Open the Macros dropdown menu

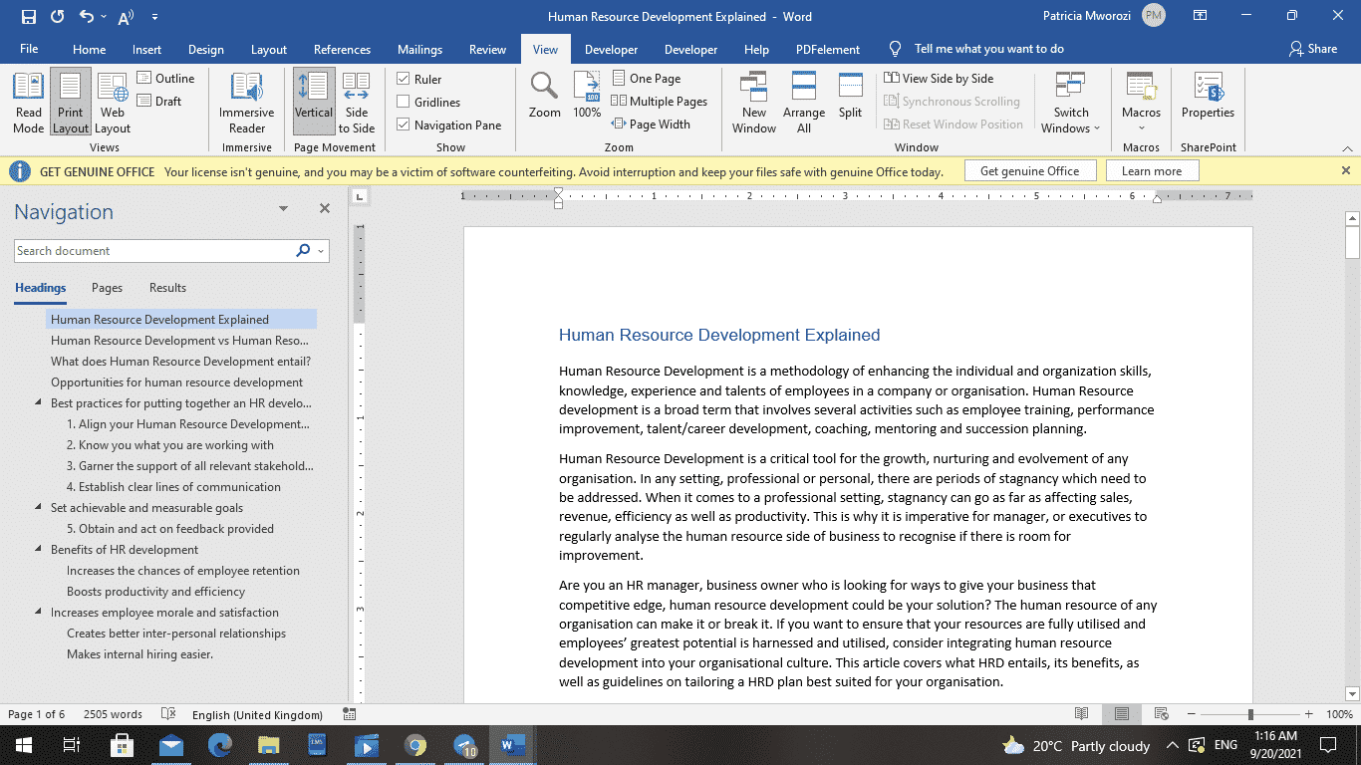click(1140, 100)
